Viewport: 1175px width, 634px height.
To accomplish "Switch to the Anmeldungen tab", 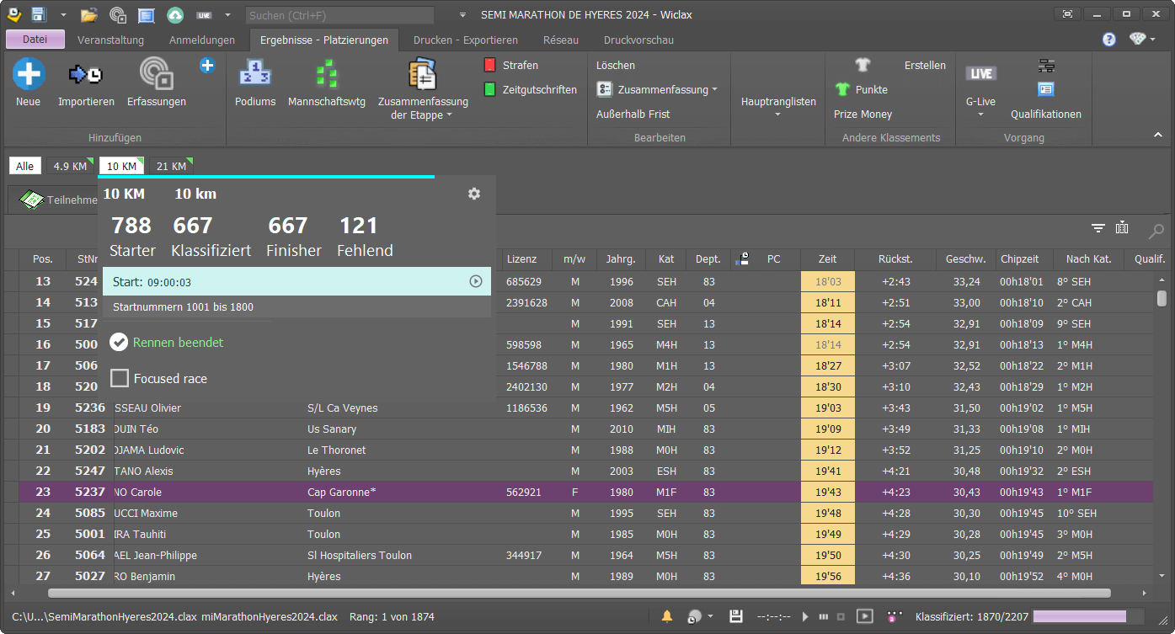I will click(201, 40).
